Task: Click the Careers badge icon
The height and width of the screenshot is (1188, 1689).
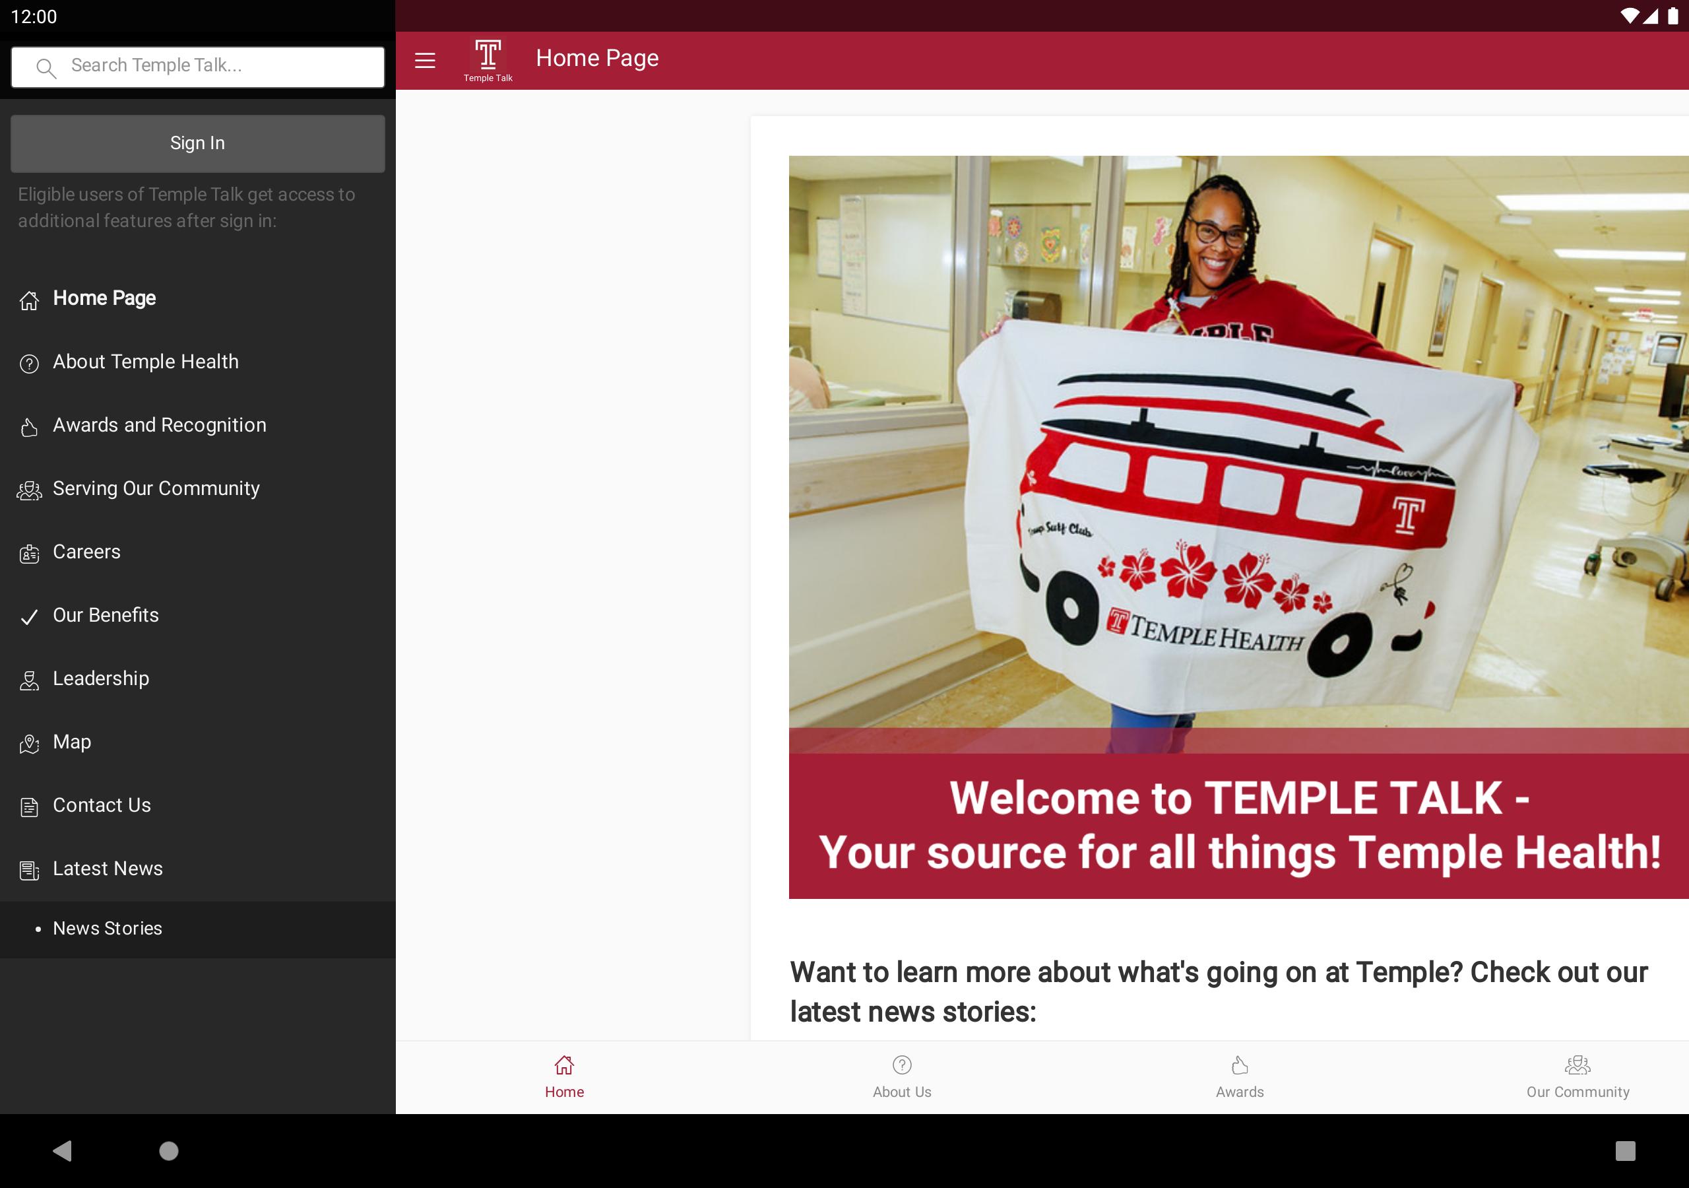Action: [x=28, y=554]
